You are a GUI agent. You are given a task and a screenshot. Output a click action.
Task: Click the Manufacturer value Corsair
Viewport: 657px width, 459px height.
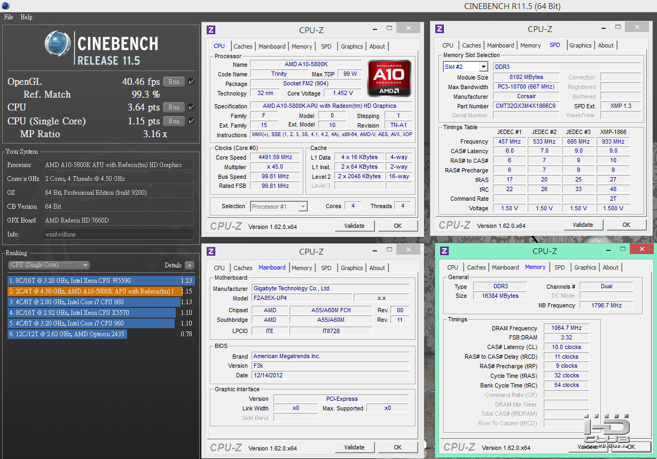(526, 97)
